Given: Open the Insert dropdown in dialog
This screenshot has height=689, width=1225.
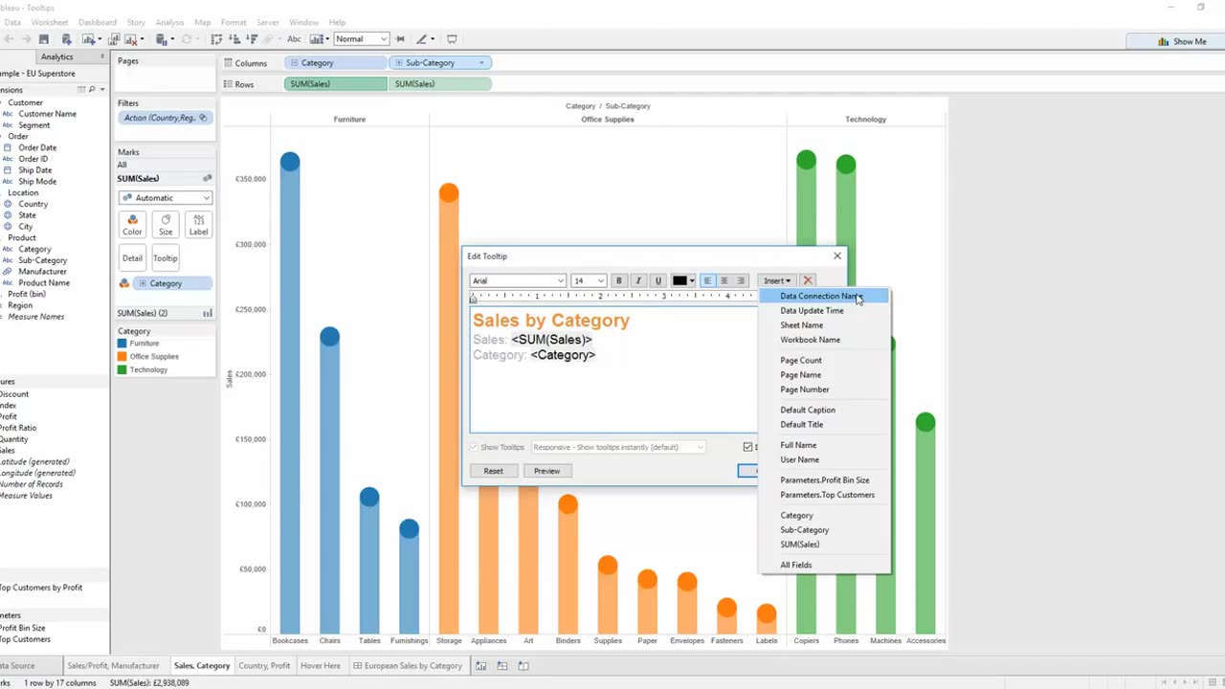Looking at the screenshot, I should tap(776, 280).
